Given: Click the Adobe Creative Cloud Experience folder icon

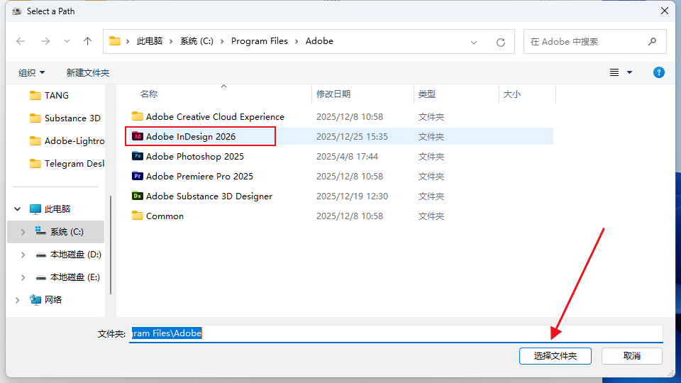Looking at the screenshot, I should pos(137,116).
